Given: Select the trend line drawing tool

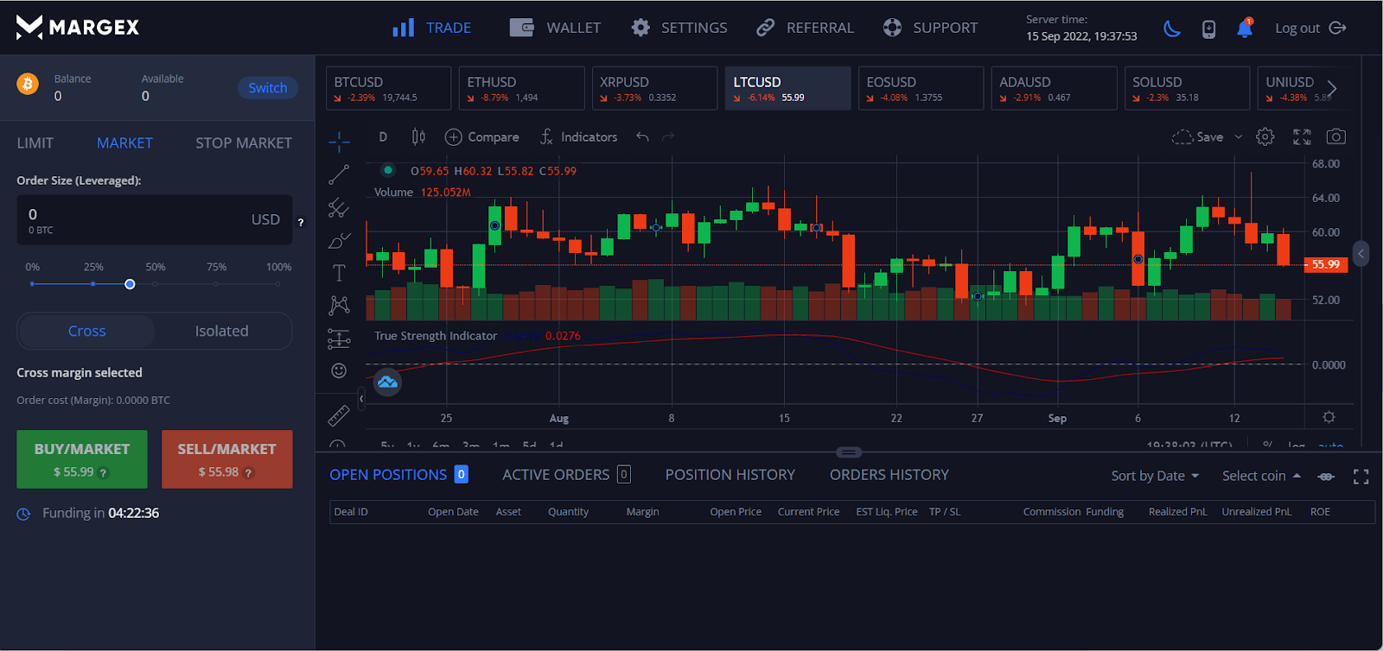Looking at the screenshot, I should click(x=339, y=174).
